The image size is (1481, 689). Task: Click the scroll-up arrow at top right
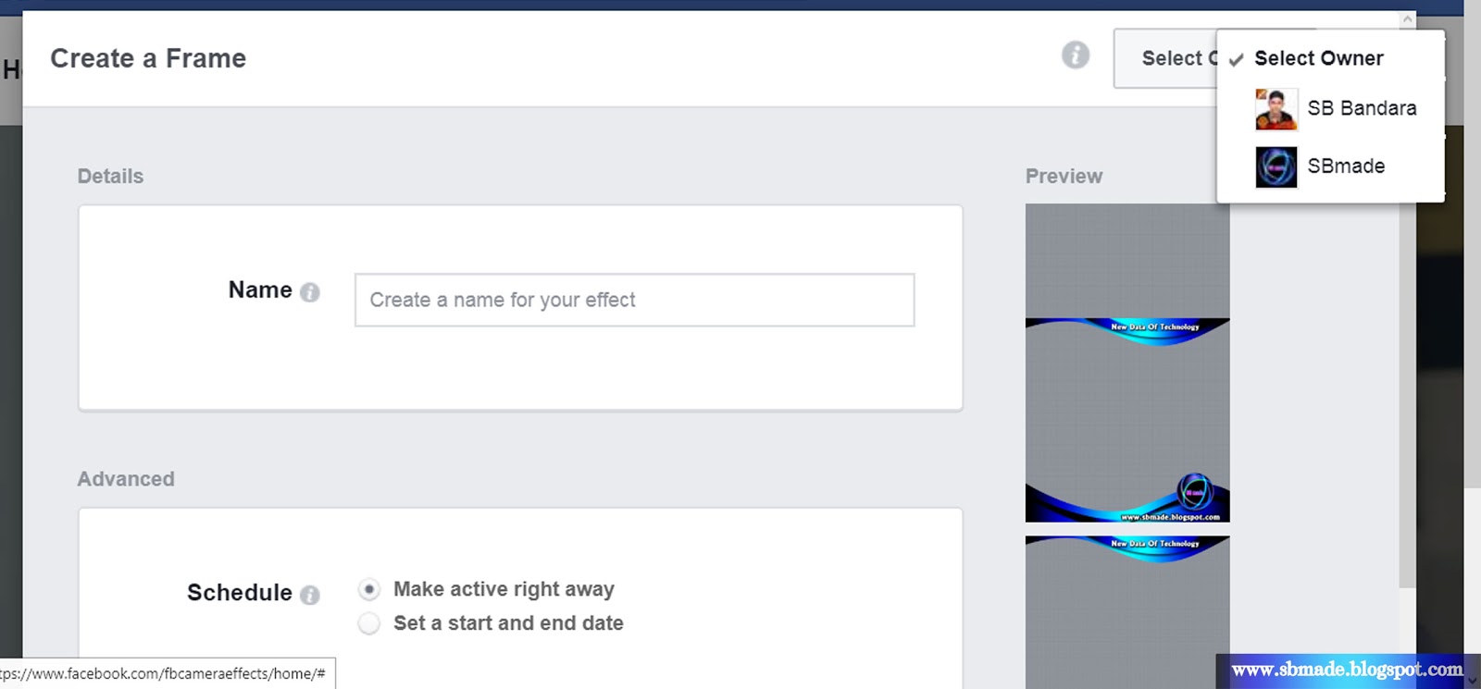pos(1409,18)
